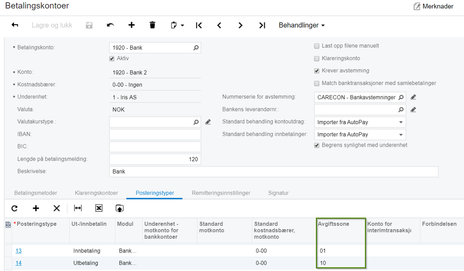
Task: Open the Behandlinger dropdown menu
Action: click(301, 25)
